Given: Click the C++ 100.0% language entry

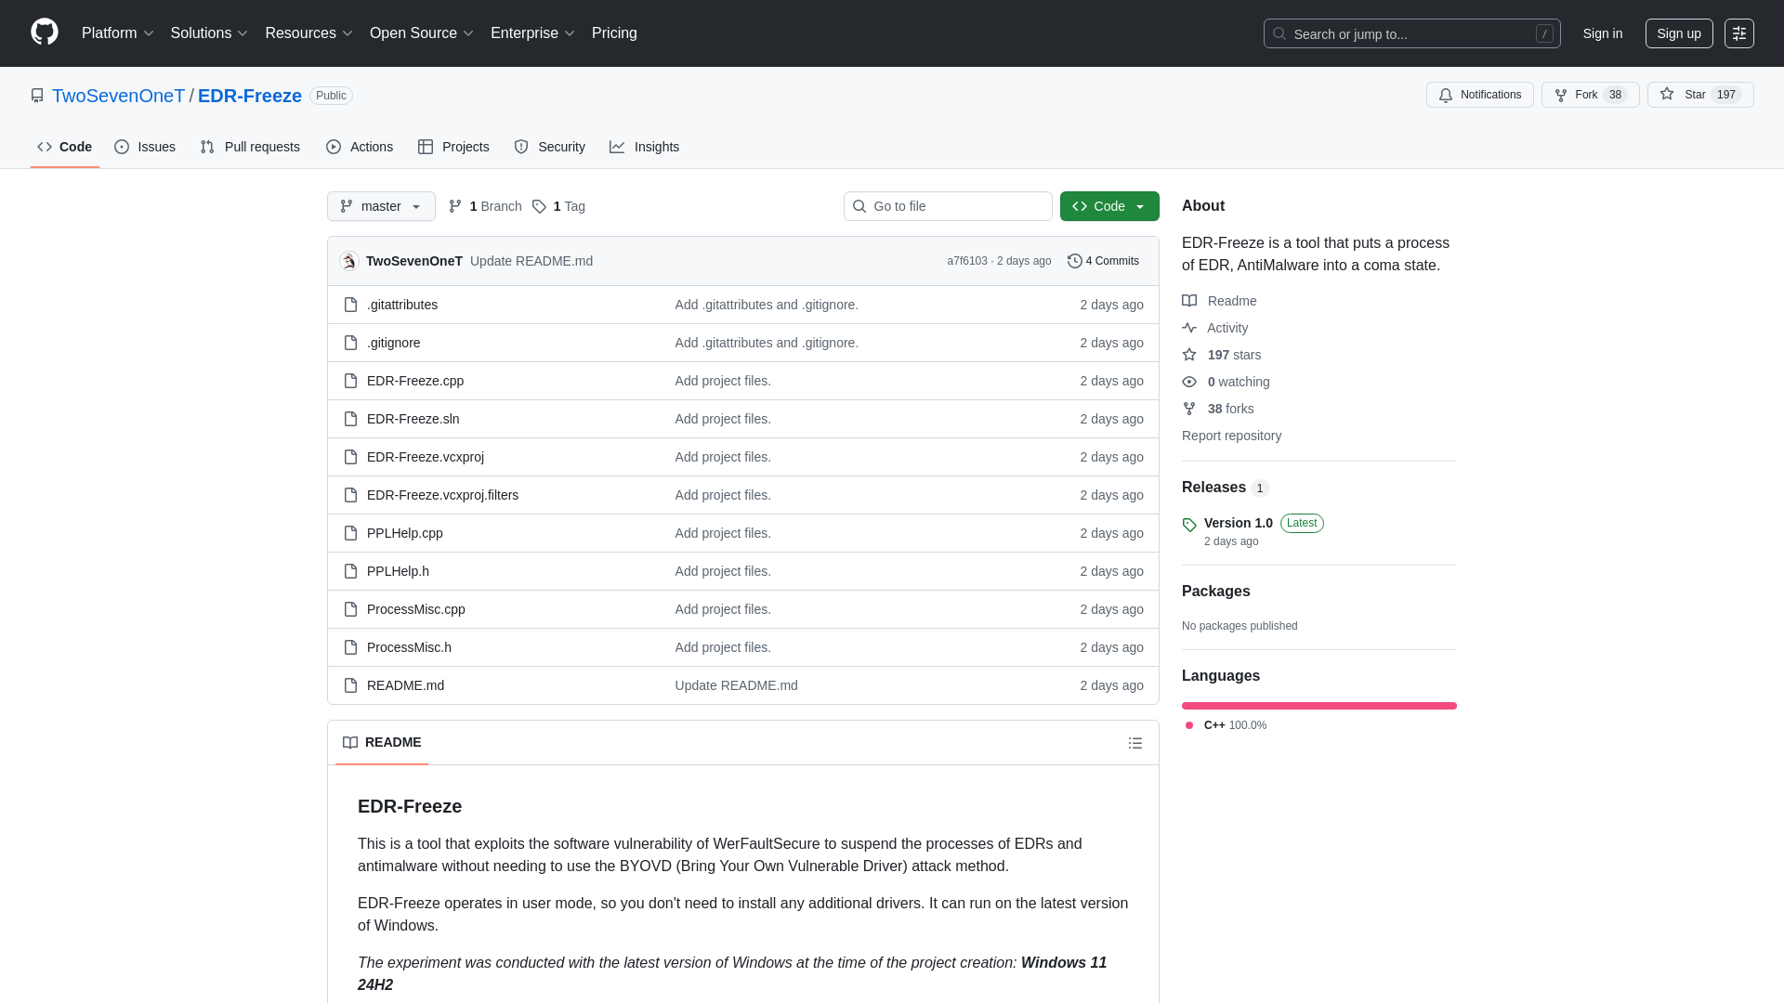Looking at the screenshot, I should [x=1226, y=725].
